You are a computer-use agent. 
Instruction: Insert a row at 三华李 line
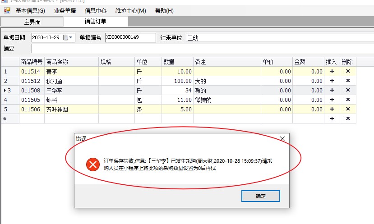(332, 90)
